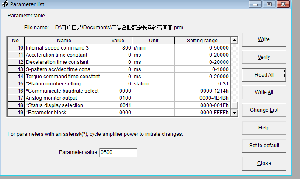This screenshot has height=179, width=300.
Task: Select Acceleration time constant value cell
Action: pyautogui.click(x=118, y=55)
